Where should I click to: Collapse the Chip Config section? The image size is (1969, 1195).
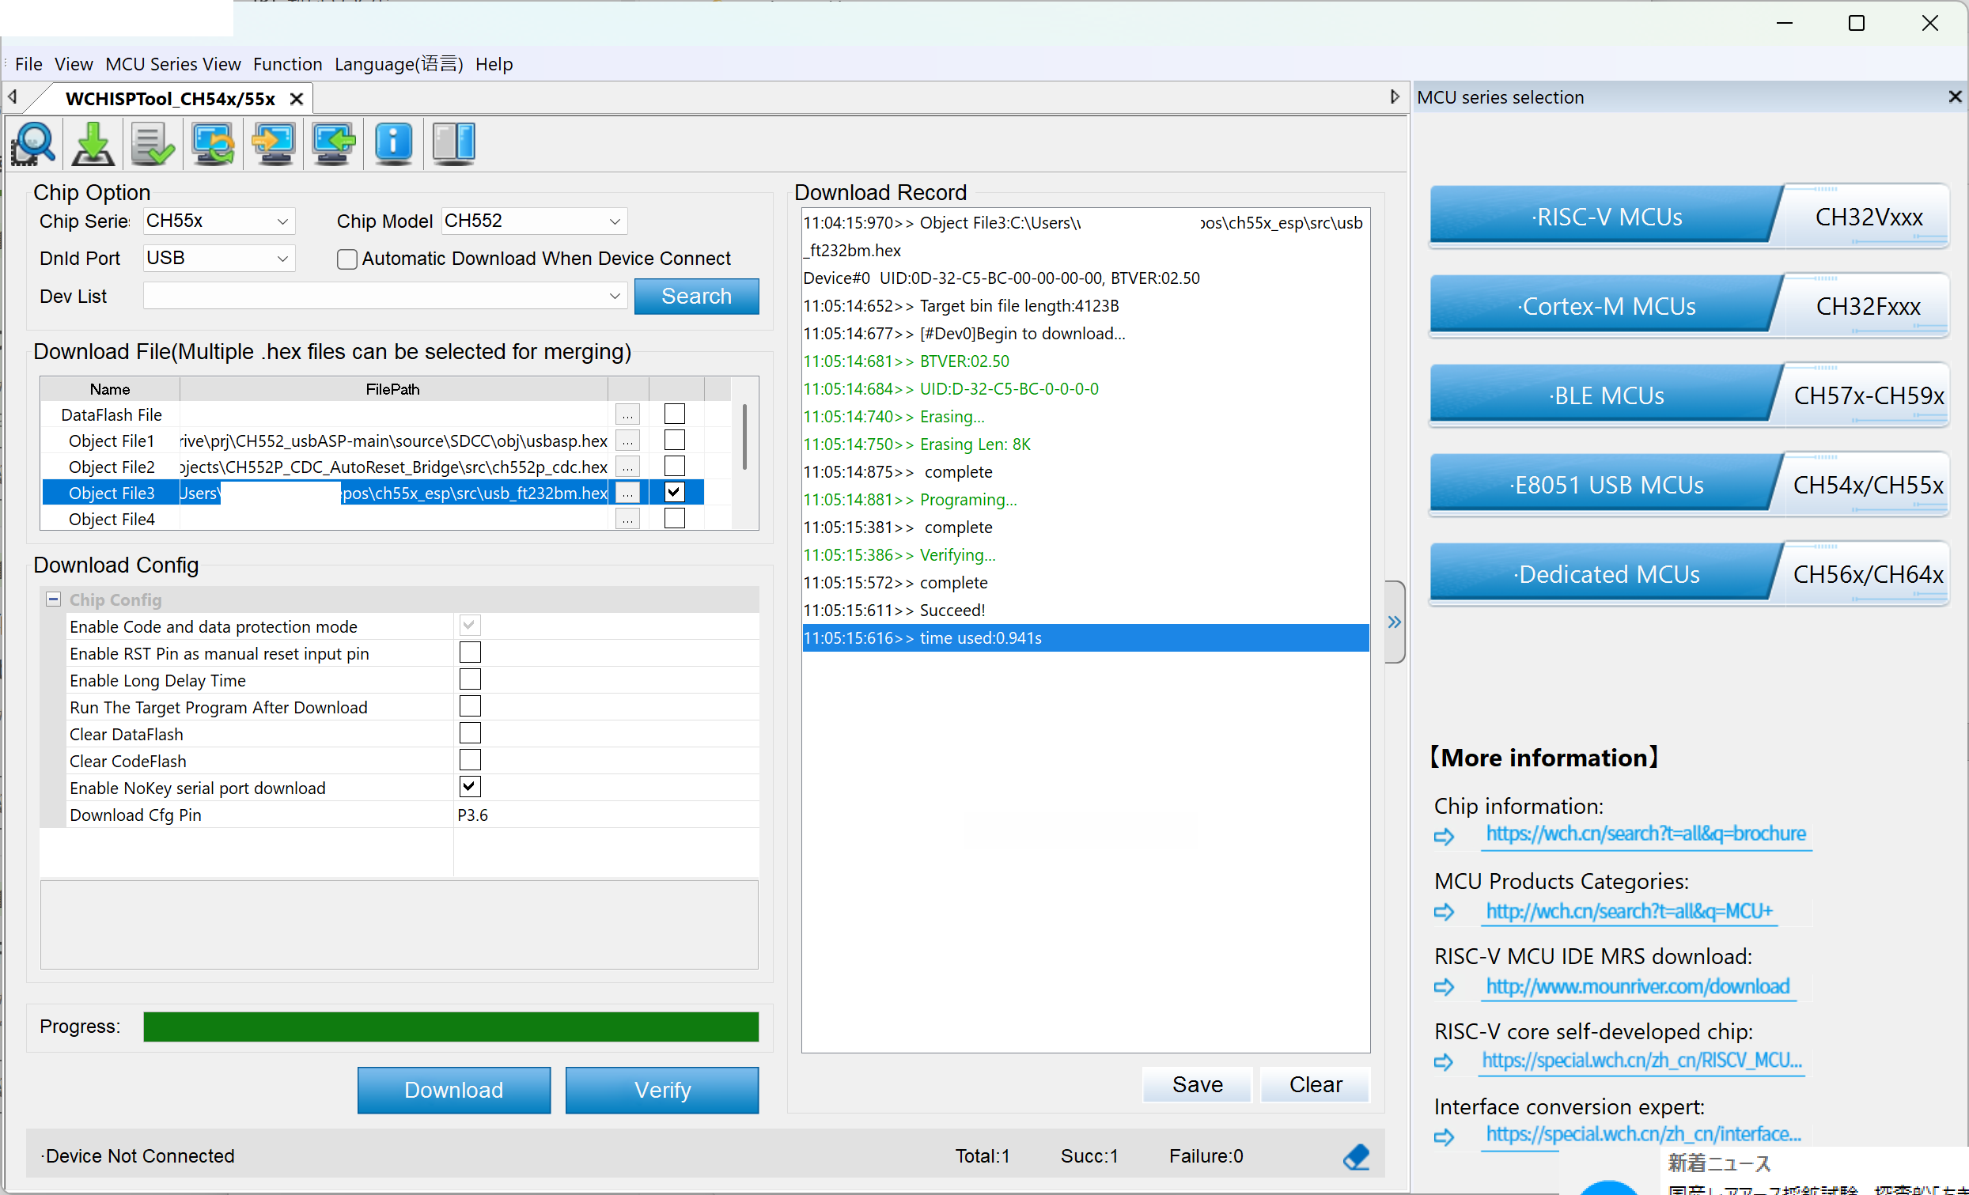[x=54, y=599]
